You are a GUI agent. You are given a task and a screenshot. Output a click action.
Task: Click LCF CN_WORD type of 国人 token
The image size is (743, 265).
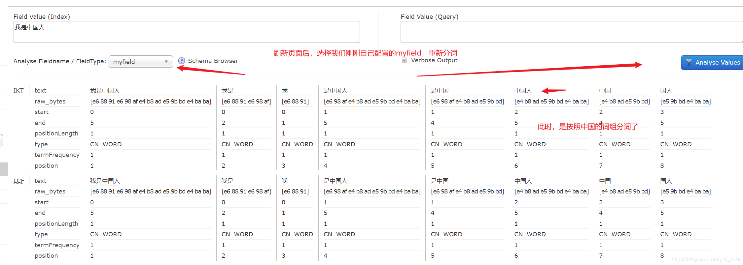[676, 234]
